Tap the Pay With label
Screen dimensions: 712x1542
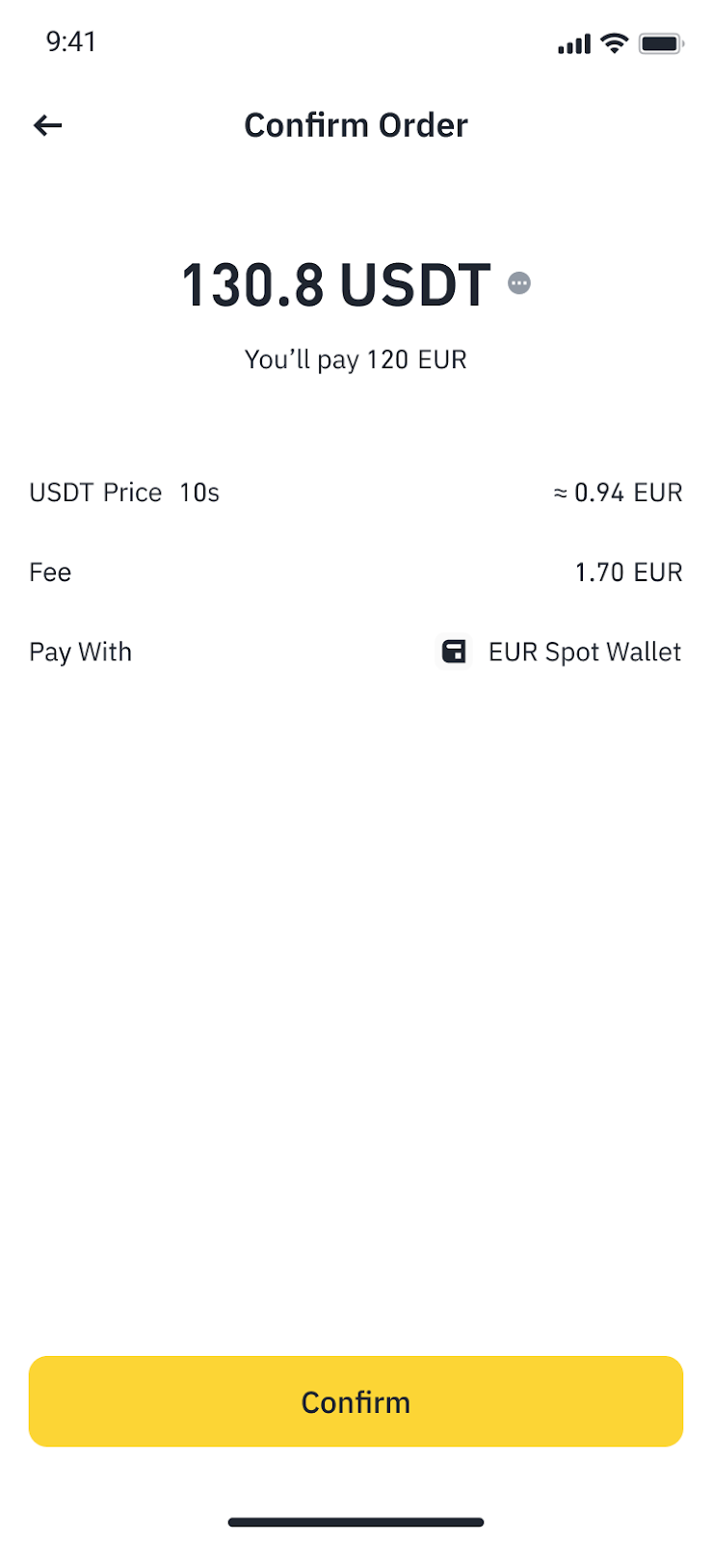pos(80,652)
